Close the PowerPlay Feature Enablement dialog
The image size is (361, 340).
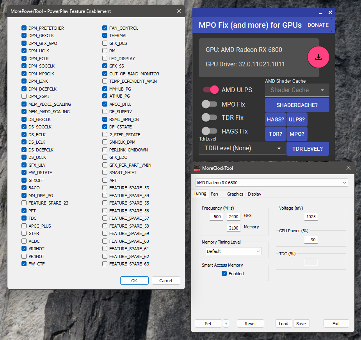point(179,11)
